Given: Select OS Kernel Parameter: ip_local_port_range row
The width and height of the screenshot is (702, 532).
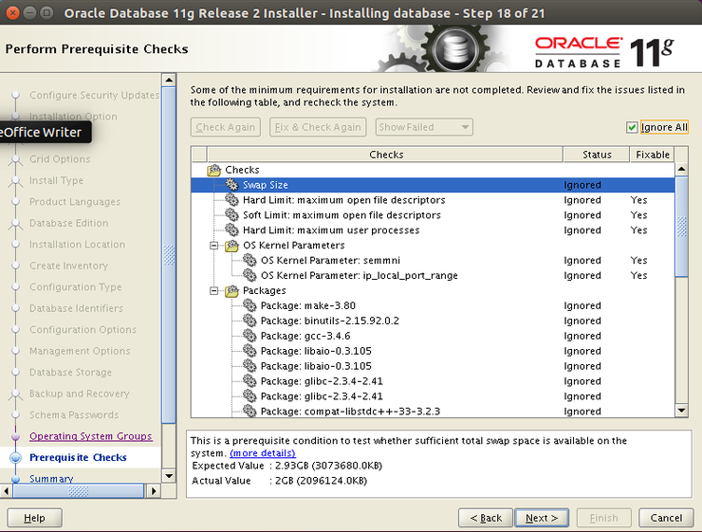Looking at the screenshot, I should 433,276.
